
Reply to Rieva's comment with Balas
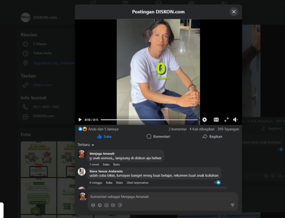(x=120, y=183)
